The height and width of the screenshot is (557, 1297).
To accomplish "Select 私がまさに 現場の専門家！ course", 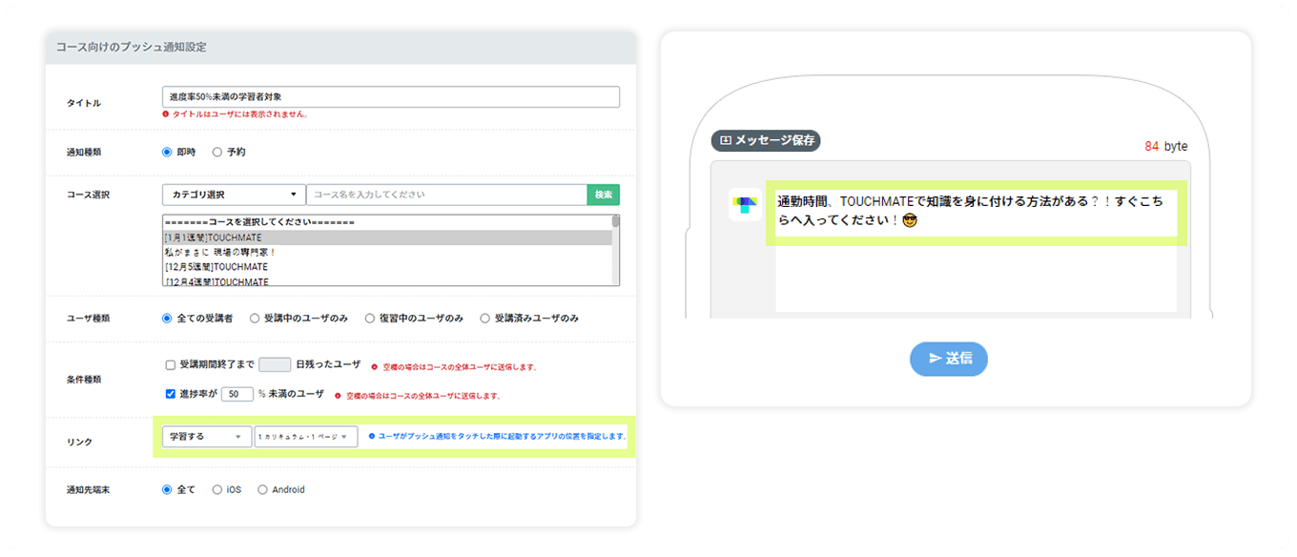I will tap(220, 253).
